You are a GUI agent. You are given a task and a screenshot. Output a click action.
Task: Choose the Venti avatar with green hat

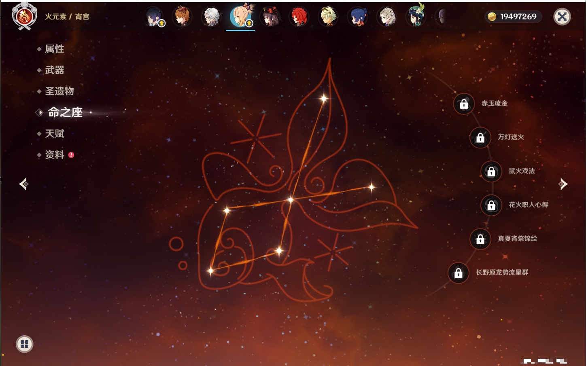[x=416, y=17]
